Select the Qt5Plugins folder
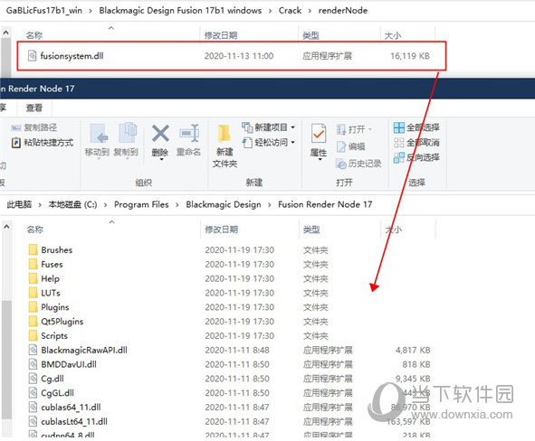This screenshot has height=441, width=535. coord(62,322)
